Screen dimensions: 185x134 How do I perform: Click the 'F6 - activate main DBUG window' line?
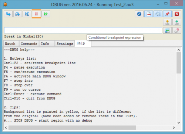[35, 76]
